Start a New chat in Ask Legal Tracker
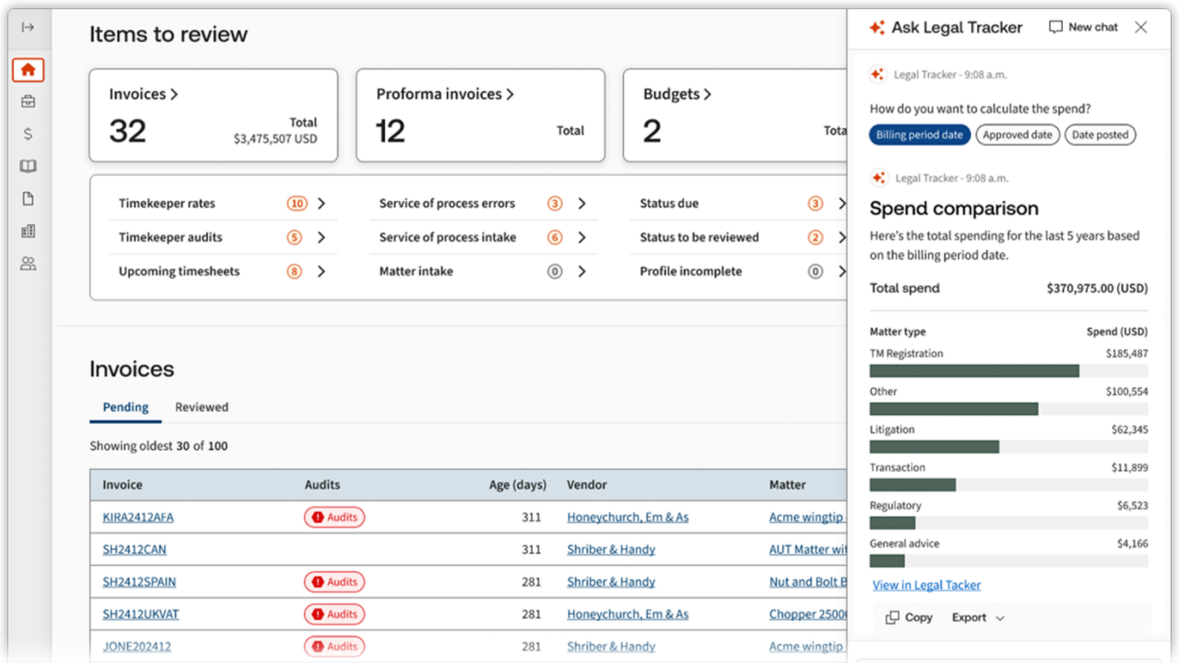Screen dimensions: 1179x663 click(1082, 27)
